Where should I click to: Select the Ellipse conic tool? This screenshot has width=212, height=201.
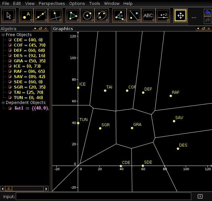point(102,15)
